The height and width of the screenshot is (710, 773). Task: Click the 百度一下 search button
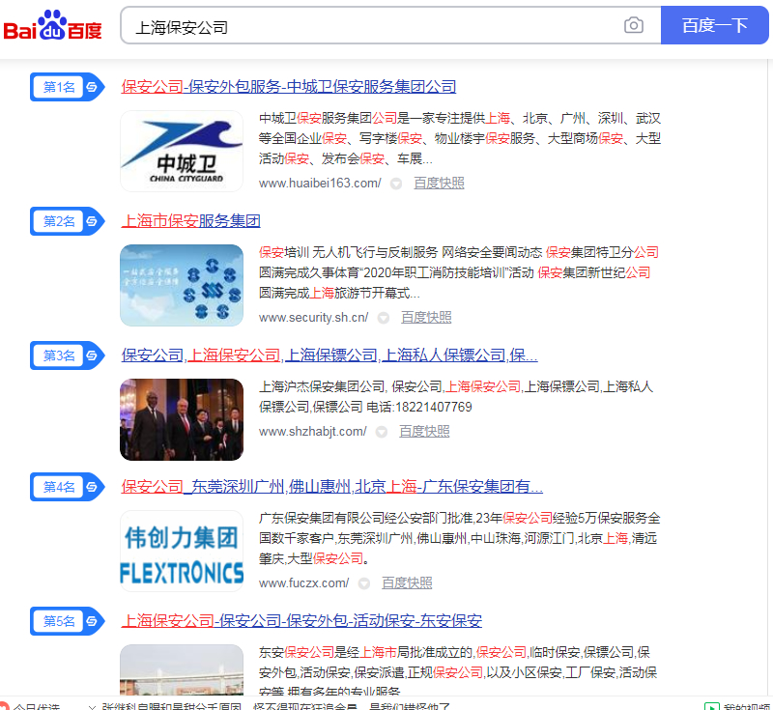[x=714, y=25]
